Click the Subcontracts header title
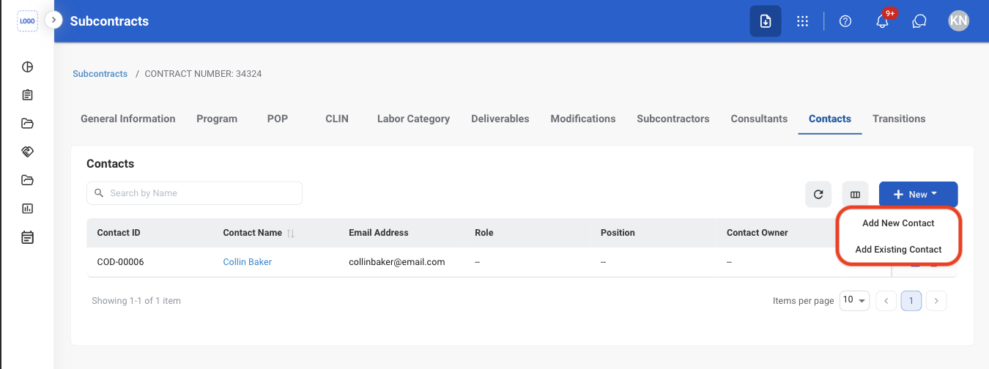Screen dimensions: 989x369 [x=109, y=21]
